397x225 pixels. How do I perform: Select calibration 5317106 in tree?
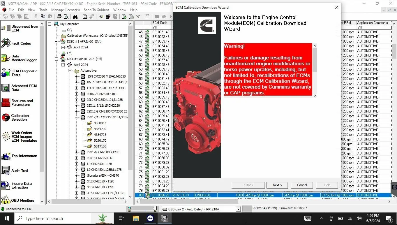pos(100,146)
